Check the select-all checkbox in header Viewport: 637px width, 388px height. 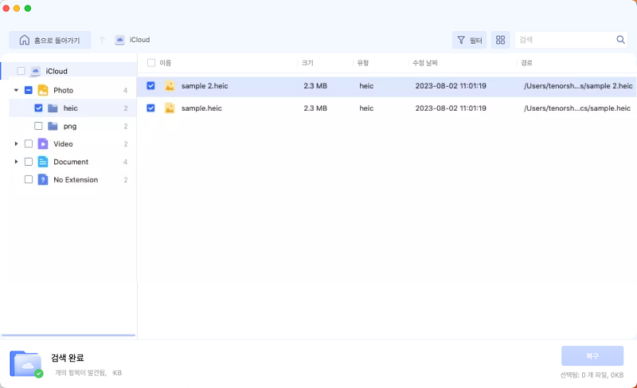click(151, 62)
